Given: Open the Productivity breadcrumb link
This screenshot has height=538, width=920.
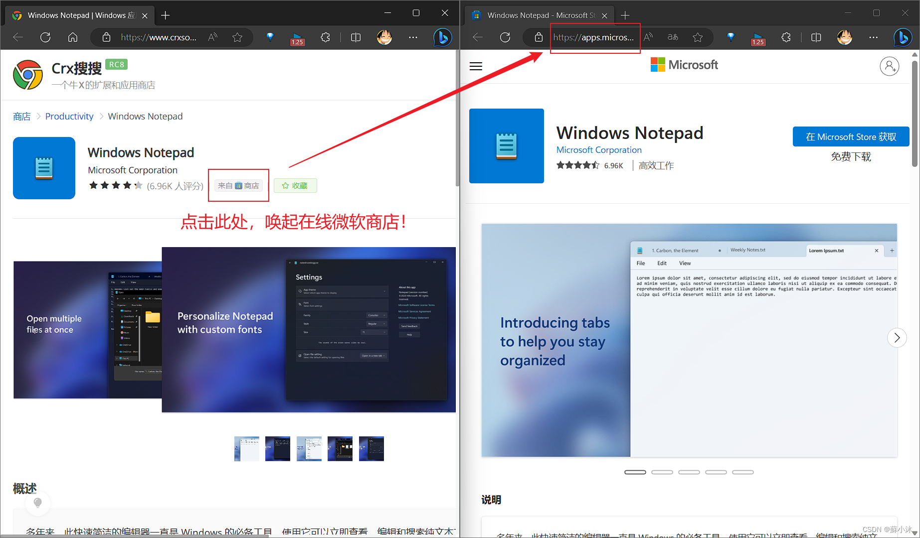Looking at the screenshot, I should click(69, 116).
